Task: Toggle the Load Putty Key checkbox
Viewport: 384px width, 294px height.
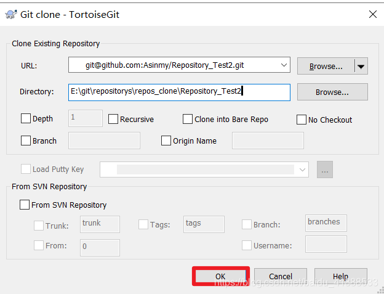Action: click(x=26, y=169)
